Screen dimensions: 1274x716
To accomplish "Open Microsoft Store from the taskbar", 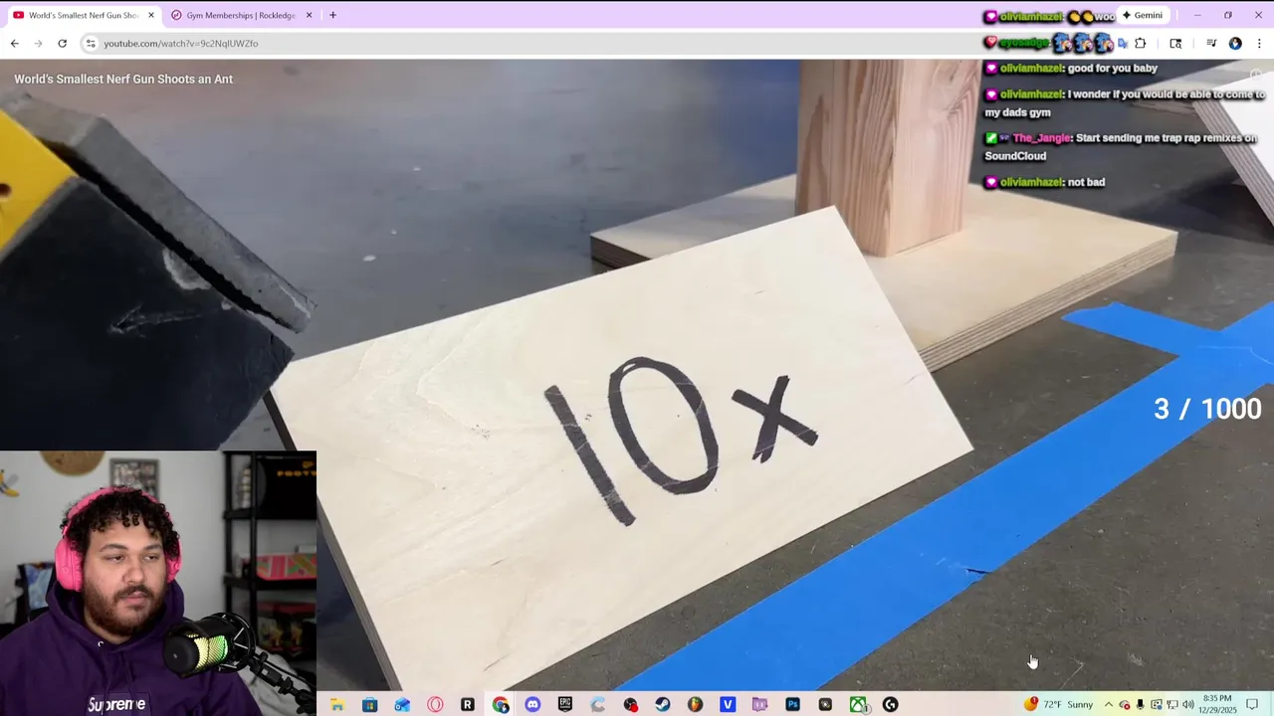I will click(x=369, y=704).
